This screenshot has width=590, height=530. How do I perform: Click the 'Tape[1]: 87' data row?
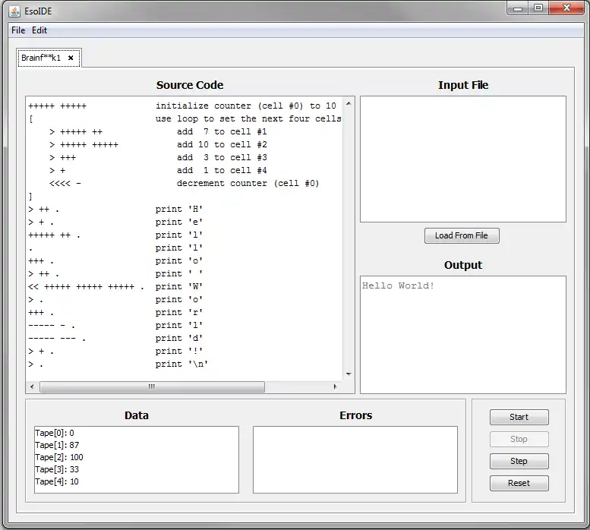coord(57,445)
